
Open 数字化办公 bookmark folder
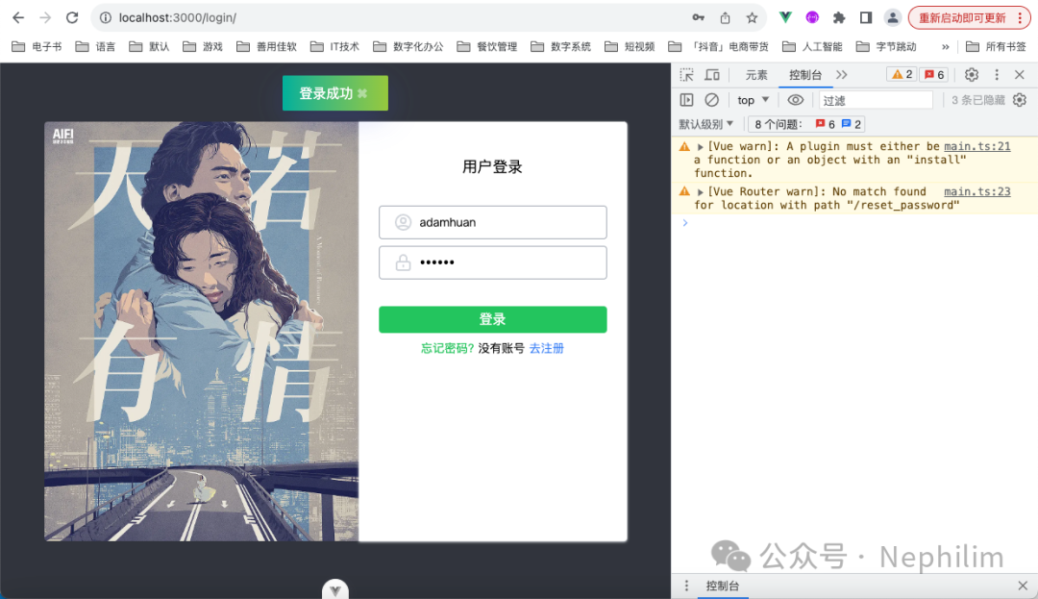coord(408,46)
